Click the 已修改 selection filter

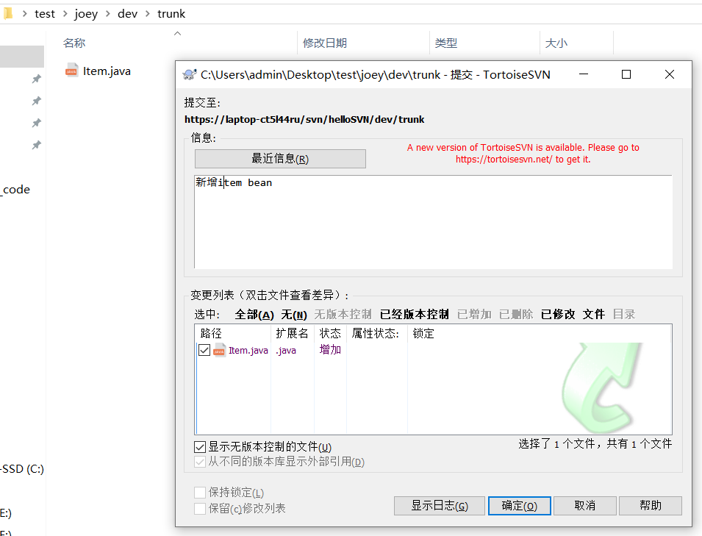(x=558, y=315)
